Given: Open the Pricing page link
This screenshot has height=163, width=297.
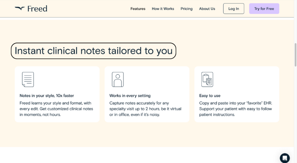Looking at the screenshot, I should 186,9.
